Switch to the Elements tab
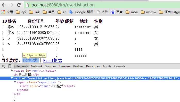 [x=22, y=66]
